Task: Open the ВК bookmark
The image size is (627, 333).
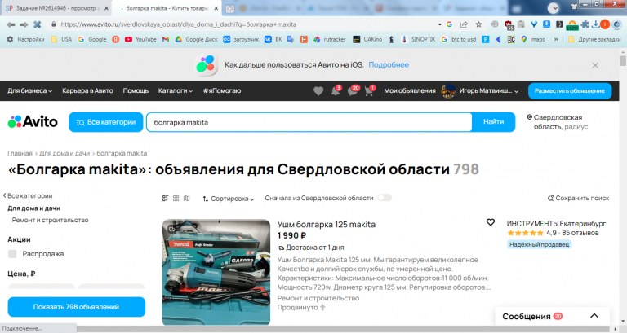Action: pos(273,39)
